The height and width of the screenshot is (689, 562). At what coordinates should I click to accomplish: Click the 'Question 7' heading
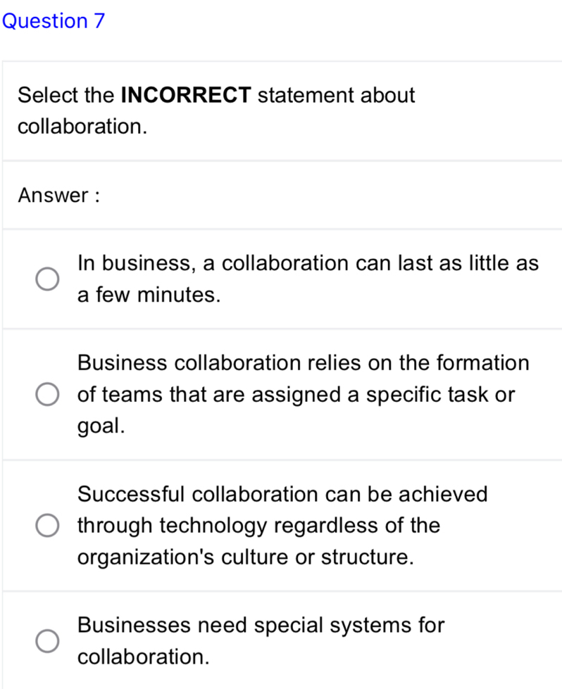tap(54, 21)
